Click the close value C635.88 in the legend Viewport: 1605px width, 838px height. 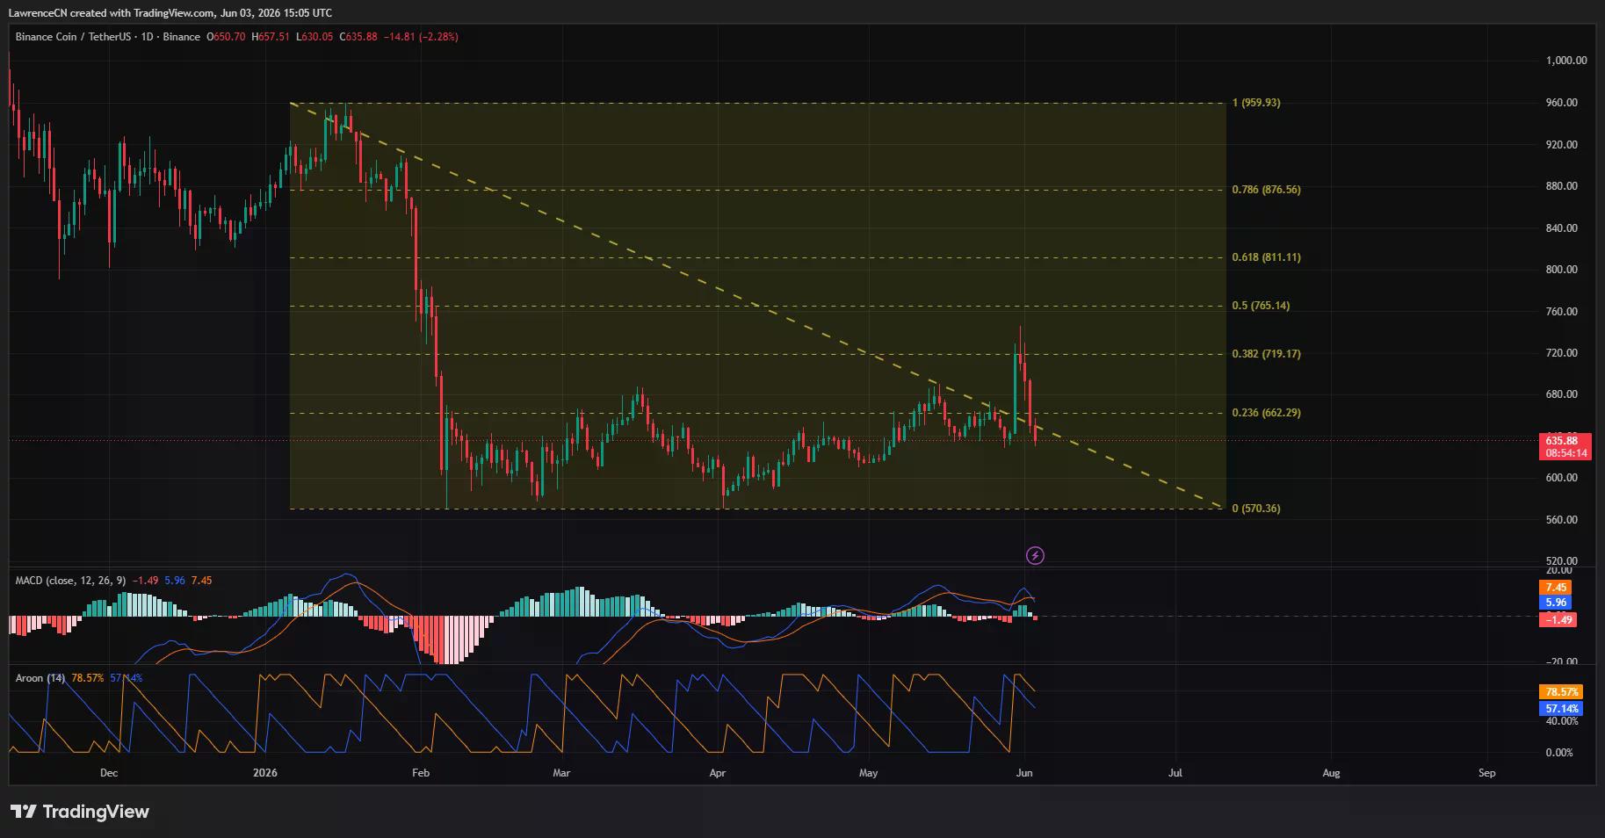coord(358,37)
